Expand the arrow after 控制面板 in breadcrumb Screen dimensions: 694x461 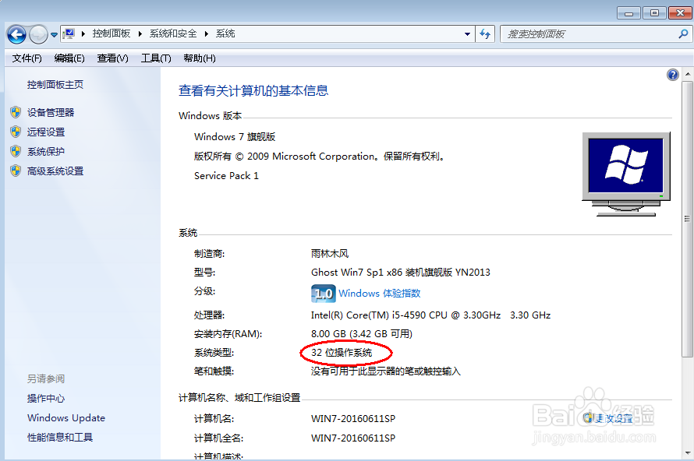tap(140, 33)
